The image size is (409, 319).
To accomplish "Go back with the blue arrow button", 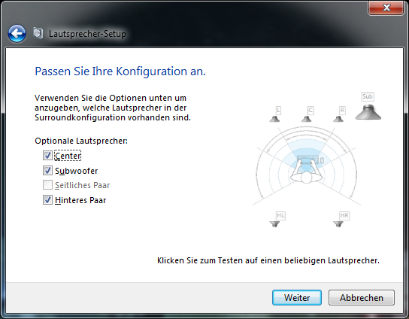I will [17, 34].
